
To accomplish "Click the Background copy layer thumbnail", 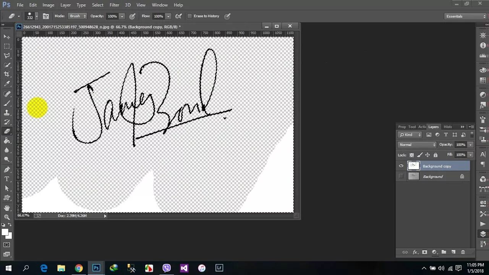I will 413,166.
